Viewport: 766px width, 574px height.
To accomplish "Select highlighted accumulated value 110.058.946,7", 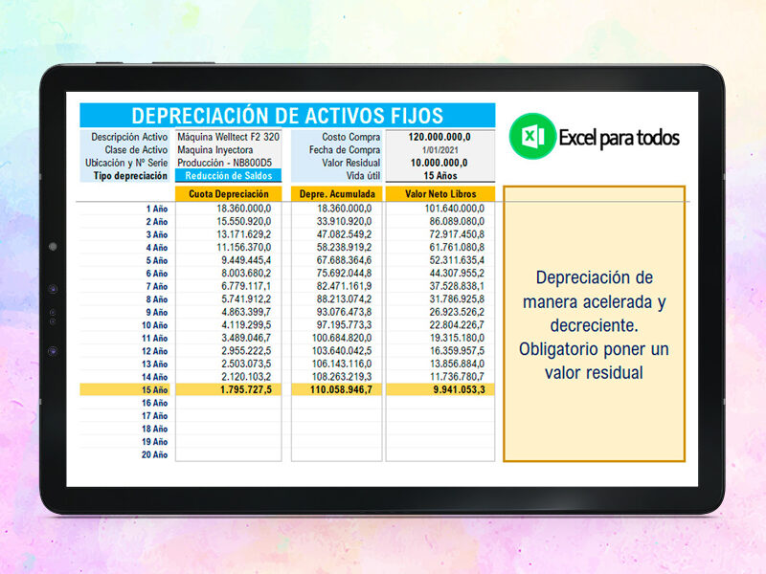I will (341, 390).
